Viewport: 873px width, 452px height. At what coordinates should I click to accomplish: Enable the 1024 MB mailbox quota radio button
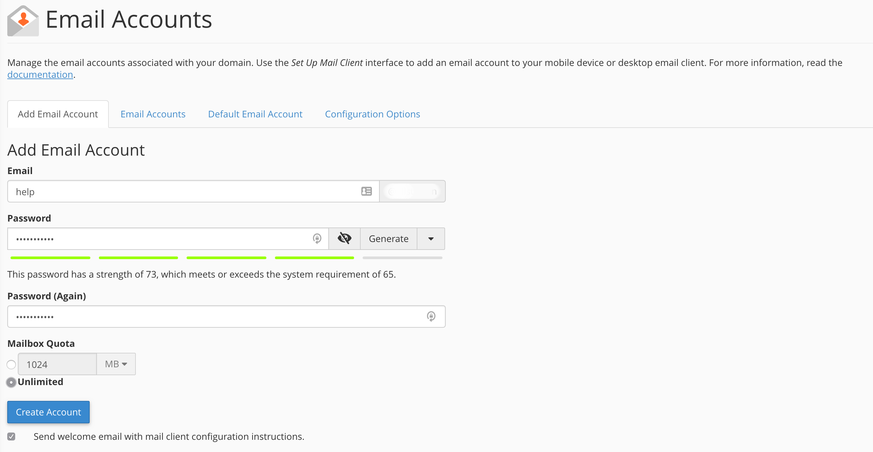11,364
